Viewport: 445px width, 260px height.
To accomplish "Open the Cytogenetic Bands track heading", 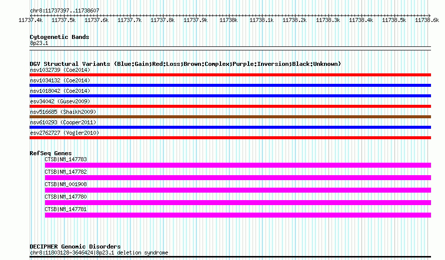I will 59,37.
